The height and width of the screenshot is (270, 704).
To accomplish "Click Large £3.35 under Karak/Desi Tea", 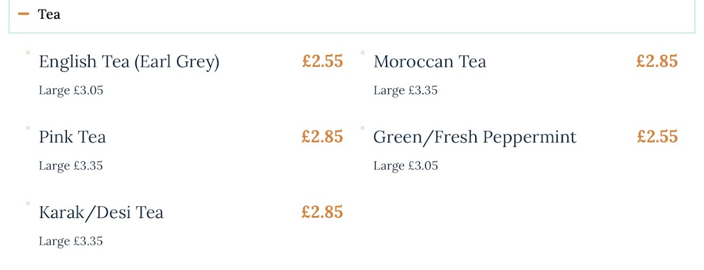I will pos(71,241).
